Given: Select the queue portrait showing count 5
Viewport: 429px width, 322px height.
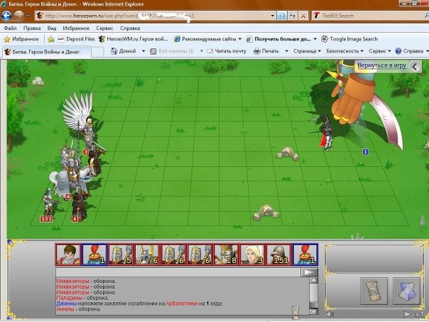Looking at the screenshot, I should coord(121,255).
